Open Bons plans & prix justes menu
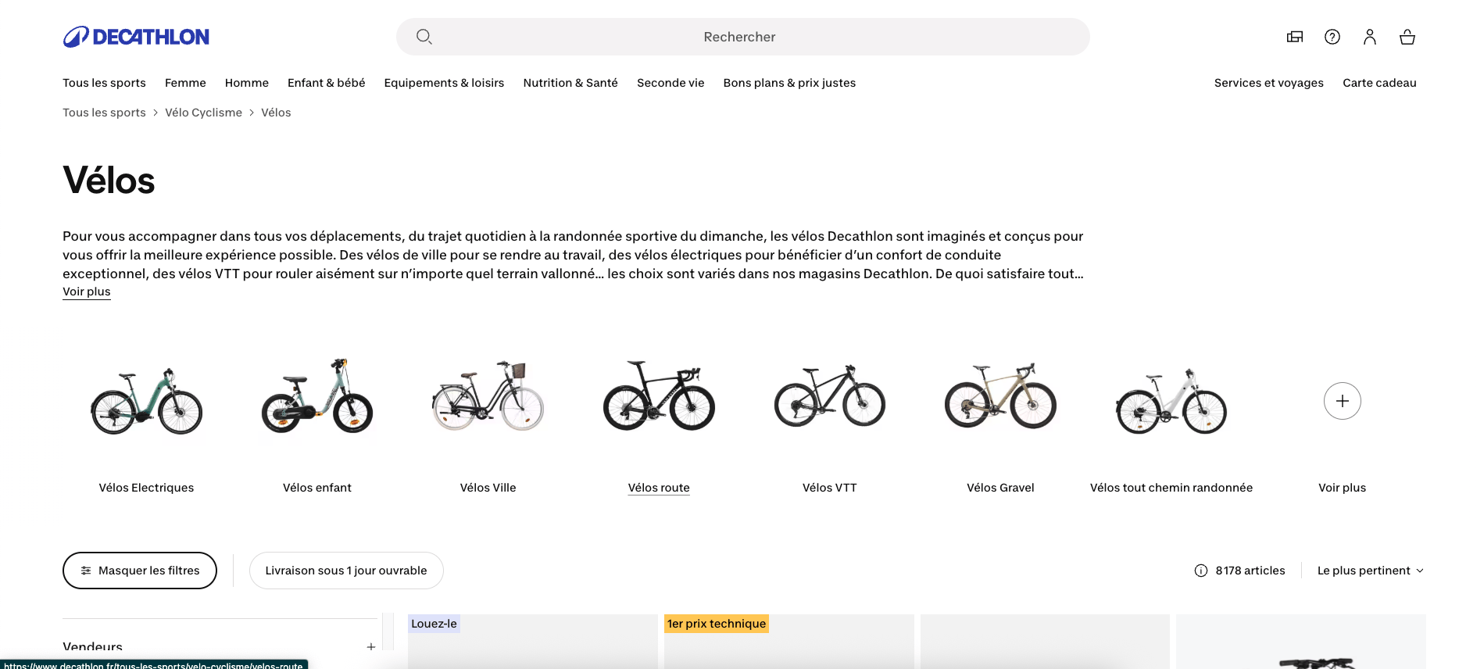Screen dimensions: 1484x669 [789, 83]
